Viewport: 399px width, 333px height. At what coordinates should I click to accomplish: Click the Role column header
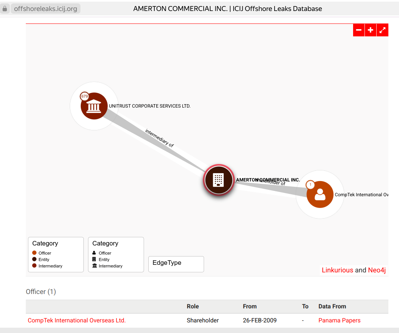193,306
